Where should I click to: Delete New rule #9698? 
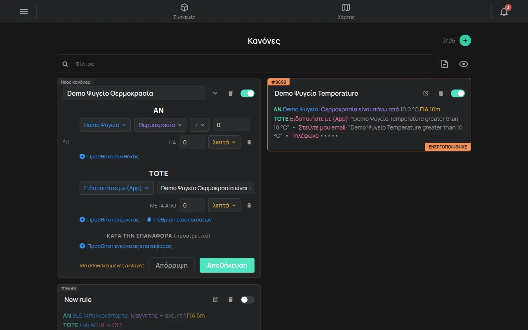pyautogui.click(x=231, y=299)
